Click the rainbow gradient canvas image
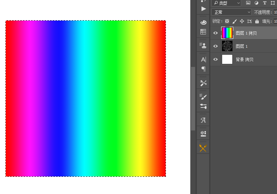The image size is (277, 194). 86,98
